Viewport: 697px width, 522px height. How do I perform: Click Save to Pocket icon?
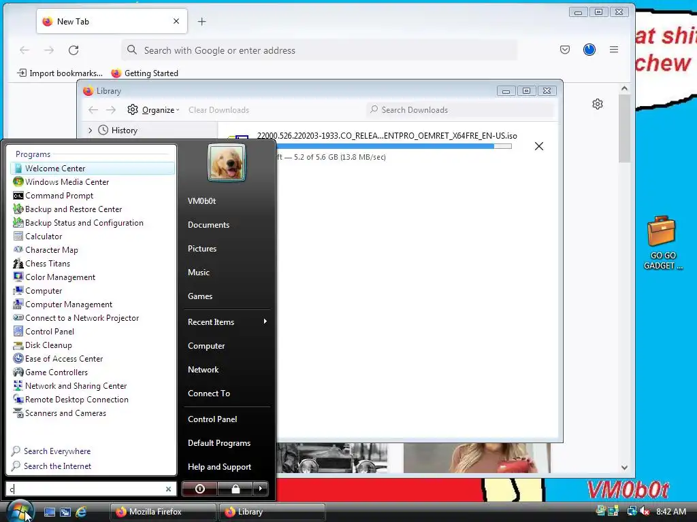click(565, 50)
